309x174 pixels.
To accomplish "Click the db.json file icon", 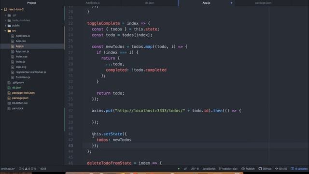I will [9, 87].
